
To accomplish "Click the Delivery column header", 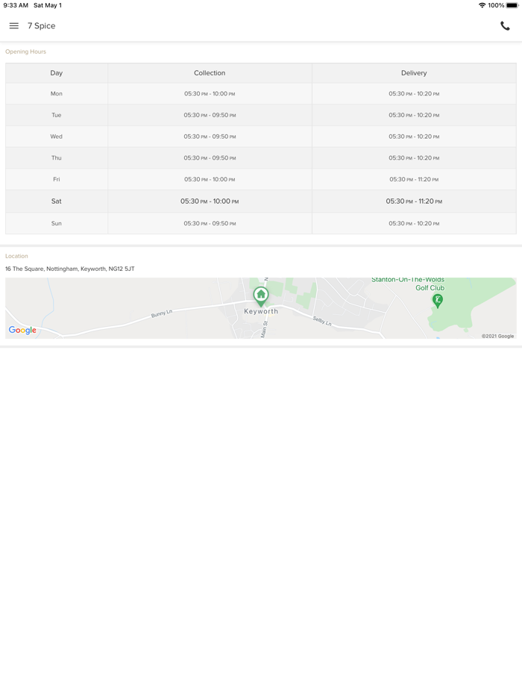I will click(x=414, y=73).
